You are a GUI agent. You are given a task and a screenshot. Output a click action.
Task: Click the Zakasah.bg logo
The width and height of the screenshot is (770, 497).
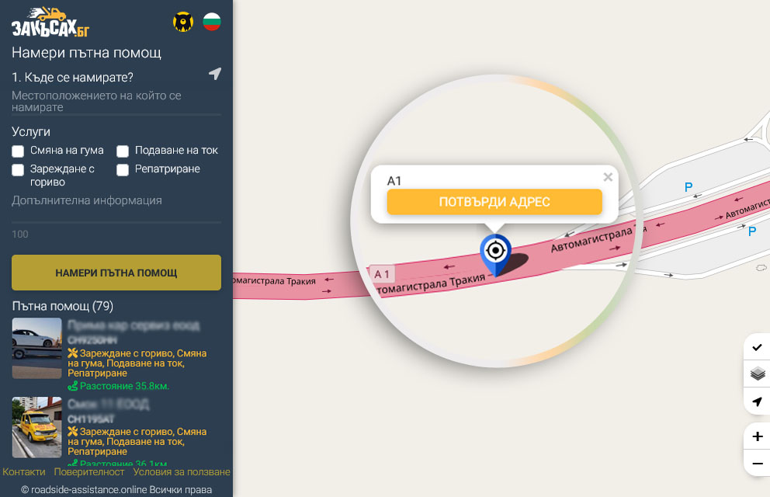click(50, 23)
